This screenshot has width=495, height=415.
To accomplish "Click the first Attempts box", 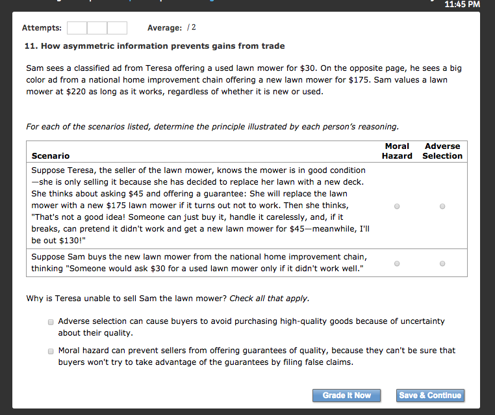I will click(x=77, y=28).
